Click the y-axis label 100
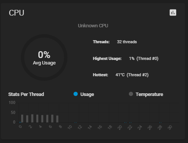Image resolution: width=188 pixels, height=143 pixels. [x=12, y=102]
